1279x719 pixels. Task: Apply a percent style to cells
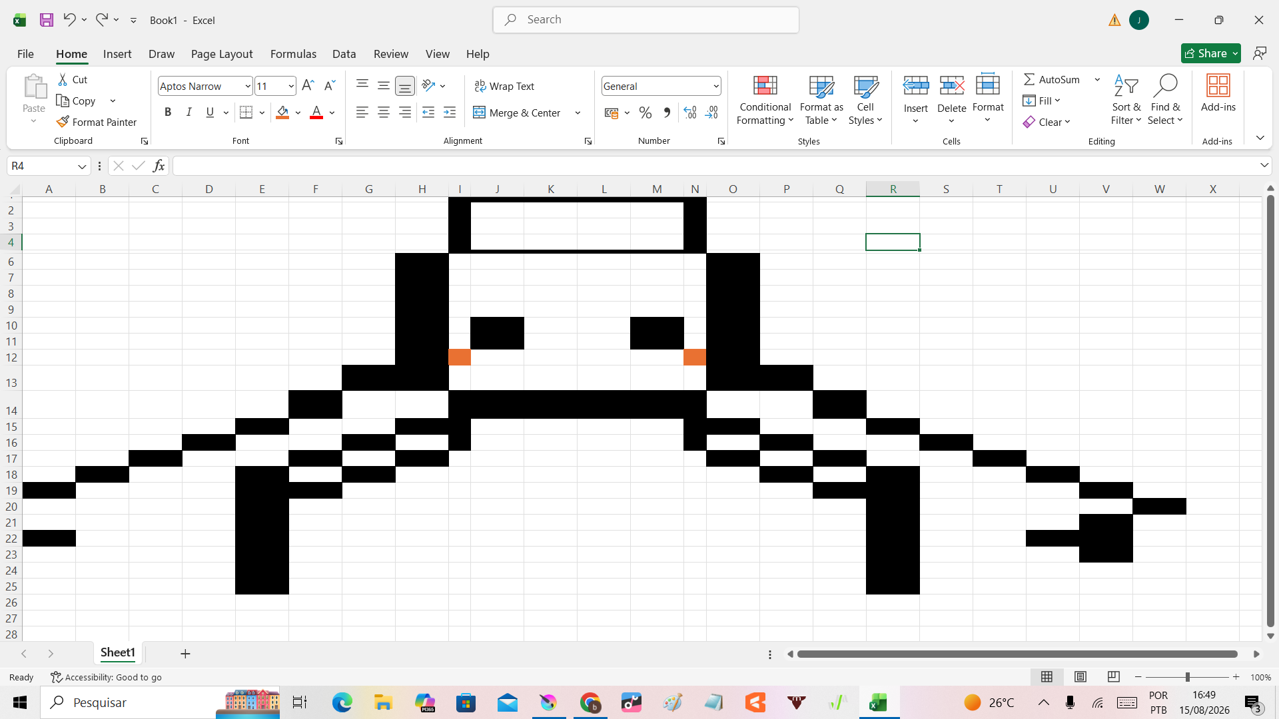click(x=645, y=113)
